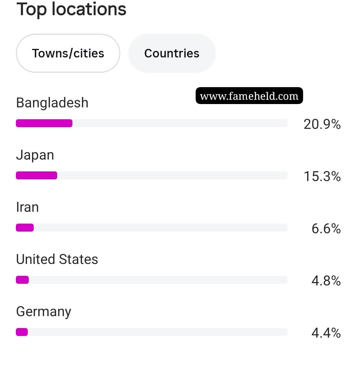
Task: Click the Top locations heading
Action: pyautogui.click(x=71, y=9)
